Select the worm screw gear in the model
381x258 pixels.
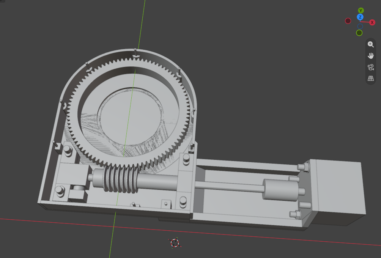pyautogui.click(x=120, y=179)
